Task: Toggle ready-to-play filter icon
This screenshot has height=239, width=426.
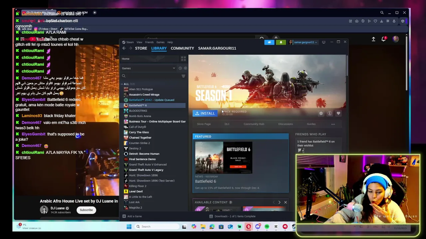Action: [185, 68]
